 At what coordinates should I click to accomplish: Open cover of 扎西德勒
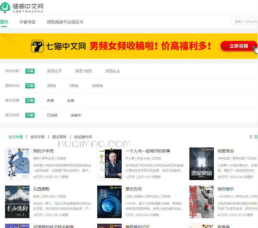click(x=17, y=202)
